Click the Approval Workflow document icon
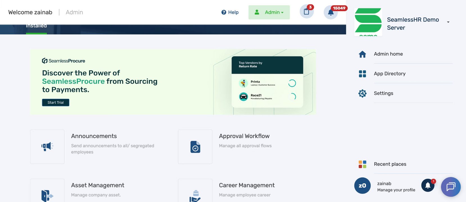The image size is (466, 202). 195,147
